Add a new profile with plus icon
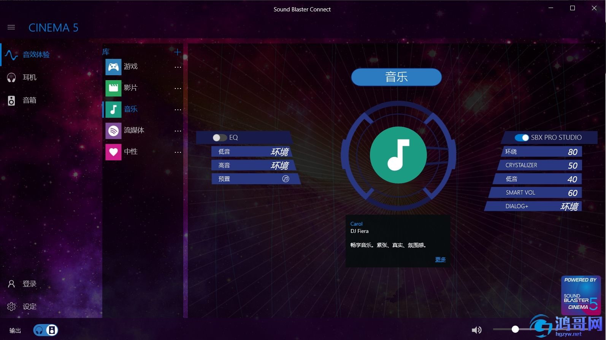Image resolution: width=606 pixels, height=340 pixels. (177, 52)
